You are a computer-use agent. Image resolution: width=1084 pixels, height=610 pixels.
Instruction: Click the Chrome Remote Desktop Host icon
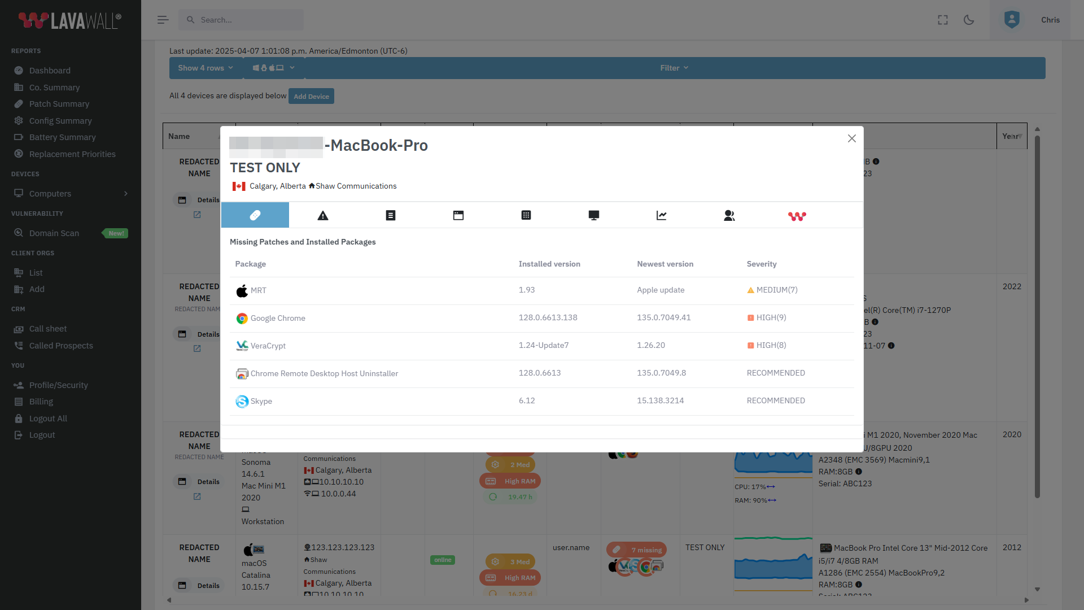(x=242, y=373)
